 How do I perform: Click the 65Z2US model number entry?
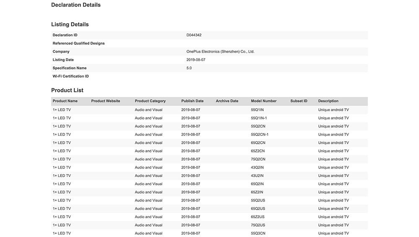(258, 217)
